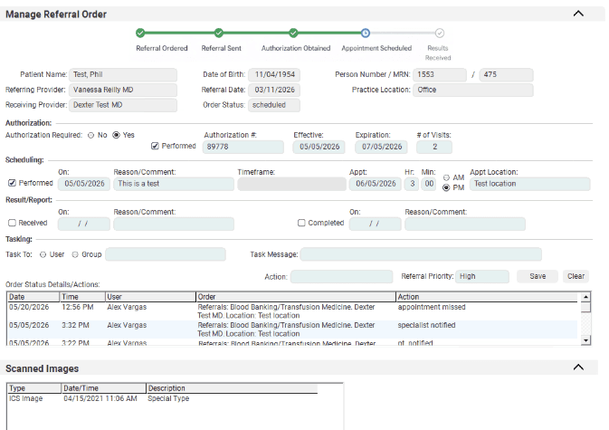Click the Clear button
Screen dimensions: 609x430
[576, 276]
